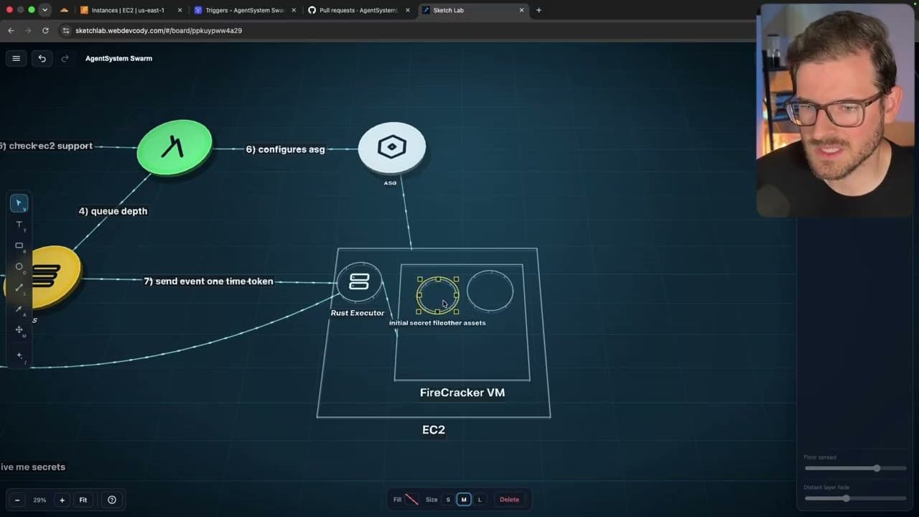Click the Rust Executor server node
Viewport: 919px width, 517px height.
[x=359, y=281]
